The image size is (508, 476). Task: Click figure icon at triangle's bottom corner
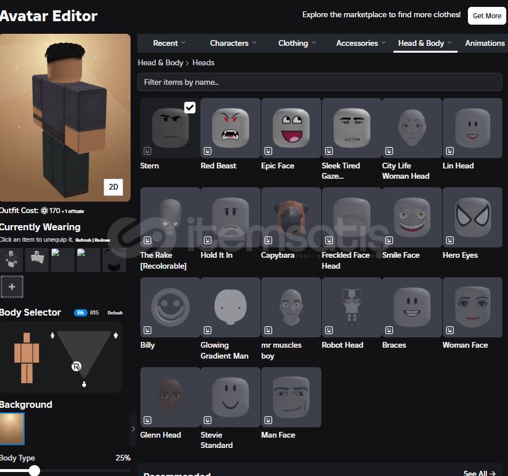(84, 384)
